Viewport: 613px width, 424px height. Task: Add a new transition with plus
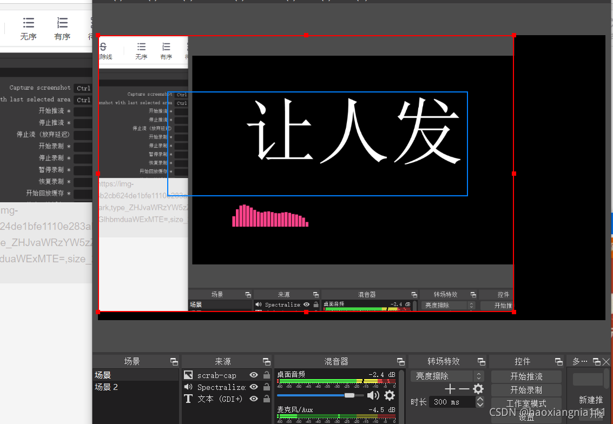(450, 389)
